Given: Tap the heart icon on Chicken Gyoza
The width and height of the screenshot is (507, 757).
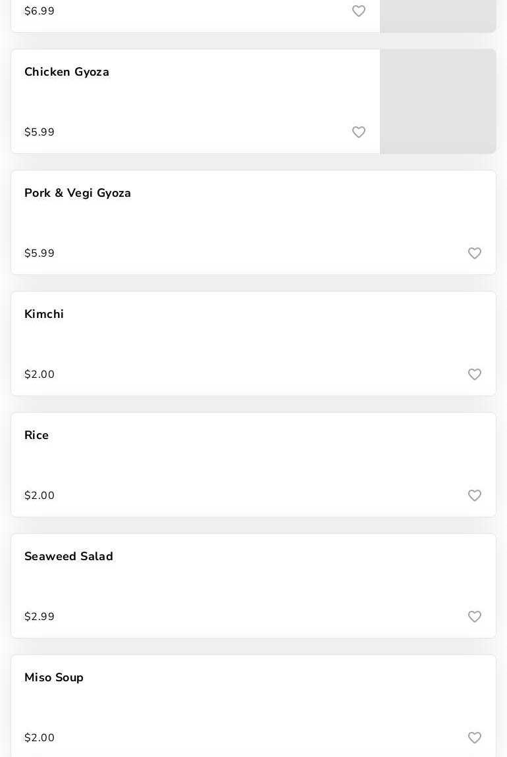Looking at the screenshot, I should (359, 132).
